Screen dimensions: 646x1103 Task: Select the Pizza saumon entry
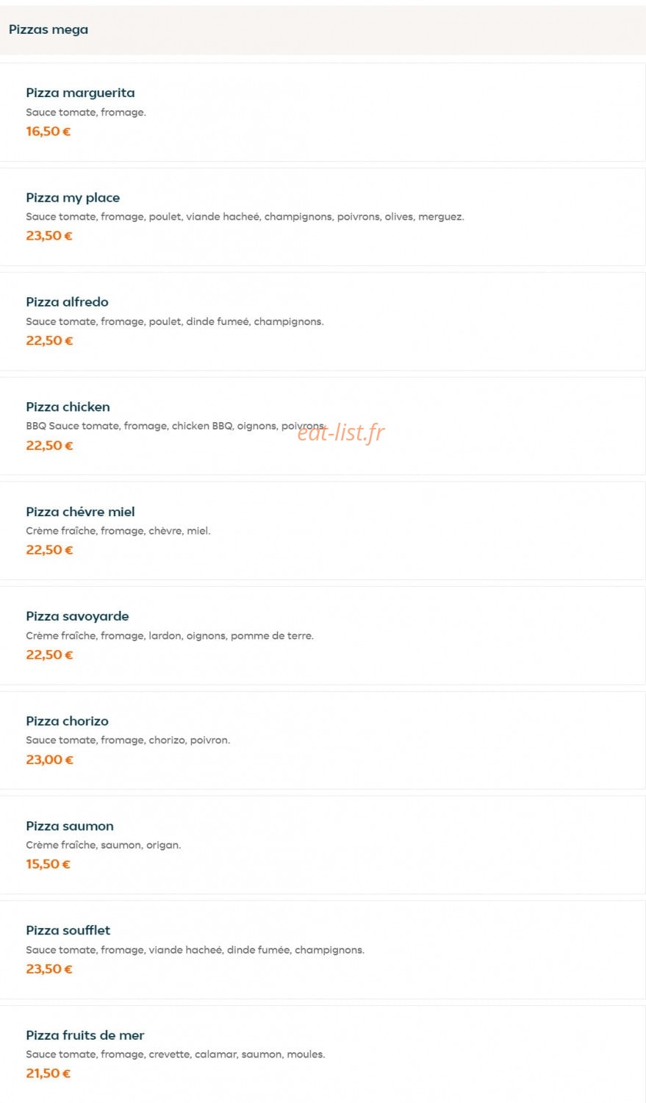(x=323, y=845)
